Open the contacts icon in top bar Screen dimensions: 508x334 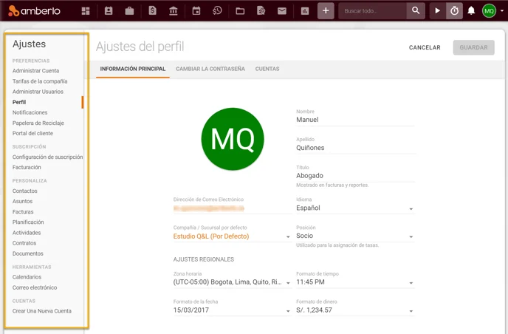pyautogui.click(x=109, y=11)
